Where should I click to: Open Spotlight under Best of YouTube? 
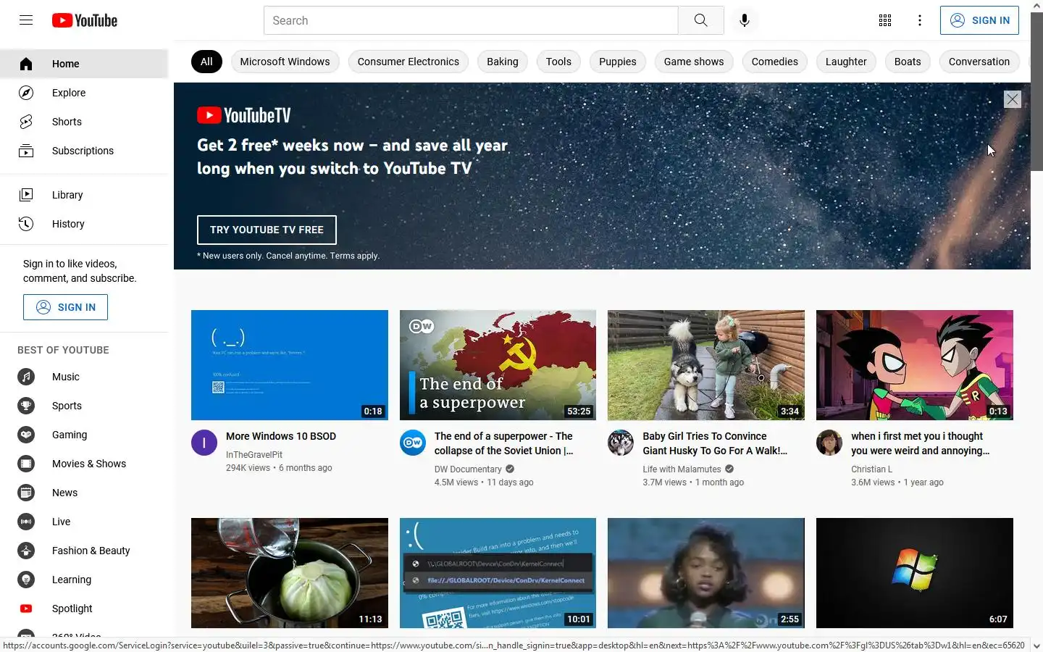coord(84,609)
